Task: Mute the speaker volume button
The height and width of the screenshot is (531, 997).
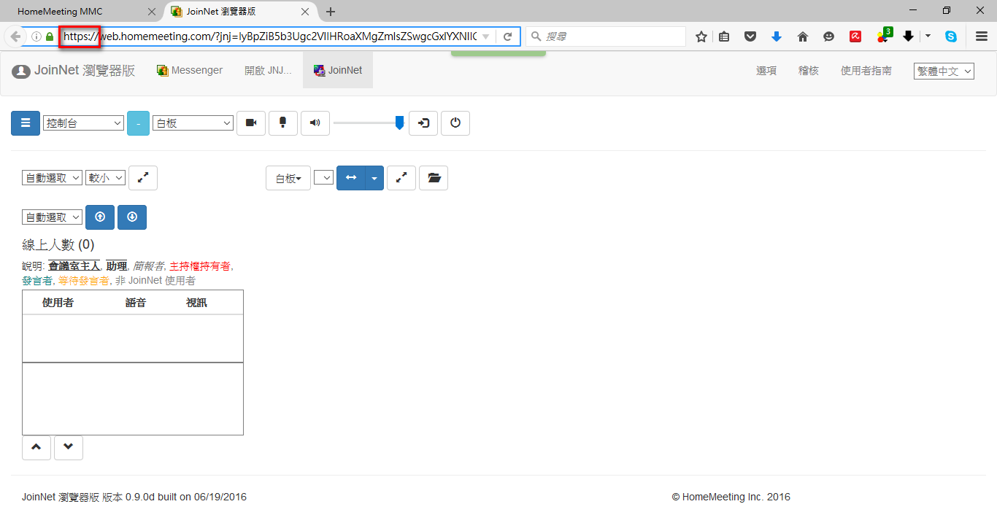Action: pos(315,123)
